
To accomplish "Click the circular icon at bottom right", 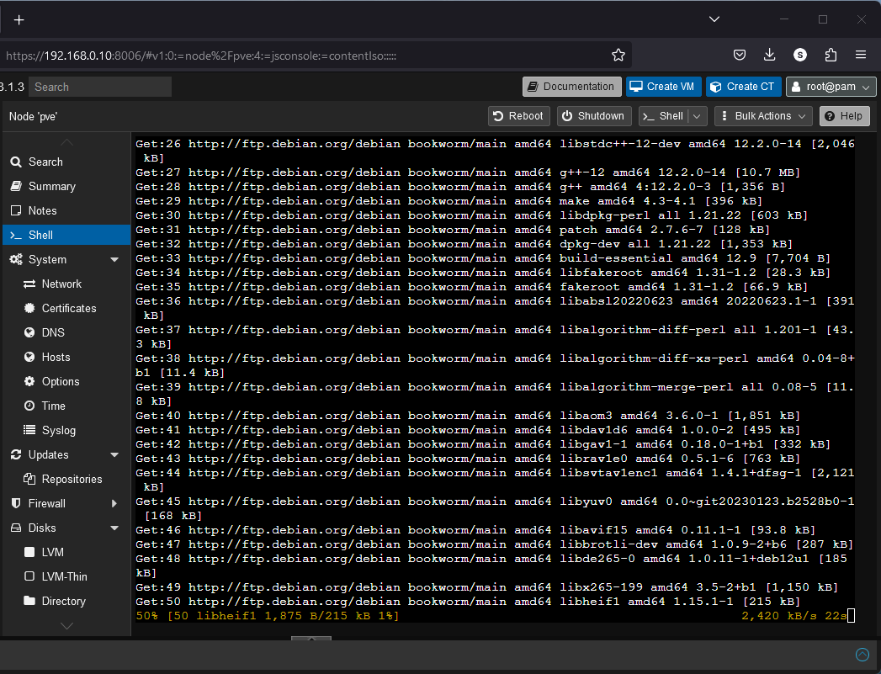I will pos(862,655).
